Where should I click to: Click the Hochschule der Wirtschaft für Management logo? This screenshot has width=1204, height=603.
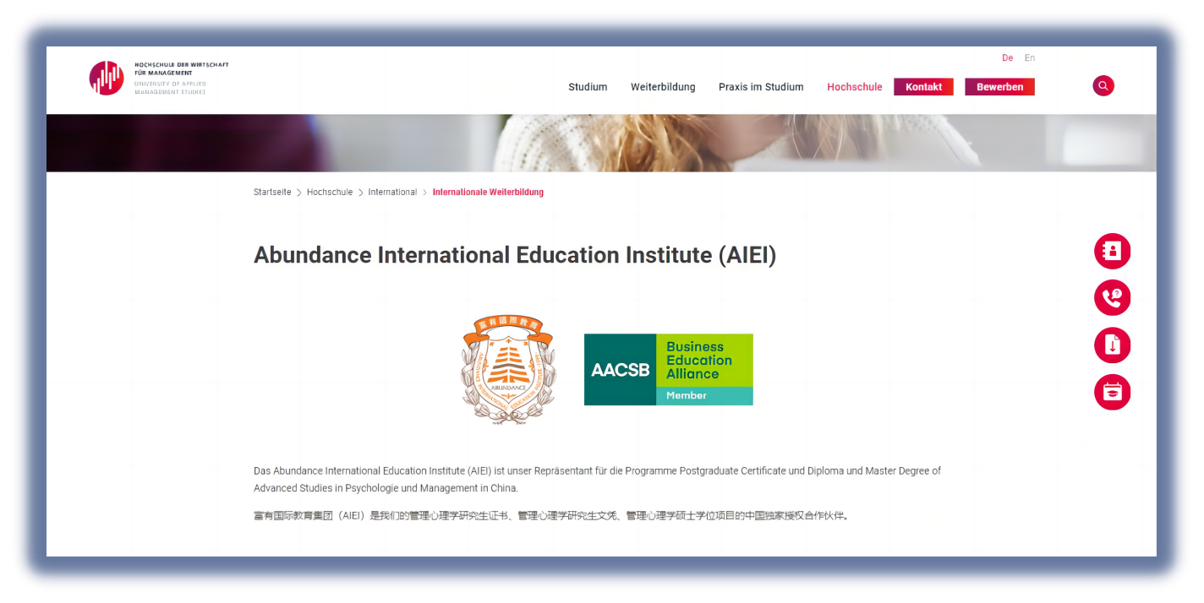159,78
